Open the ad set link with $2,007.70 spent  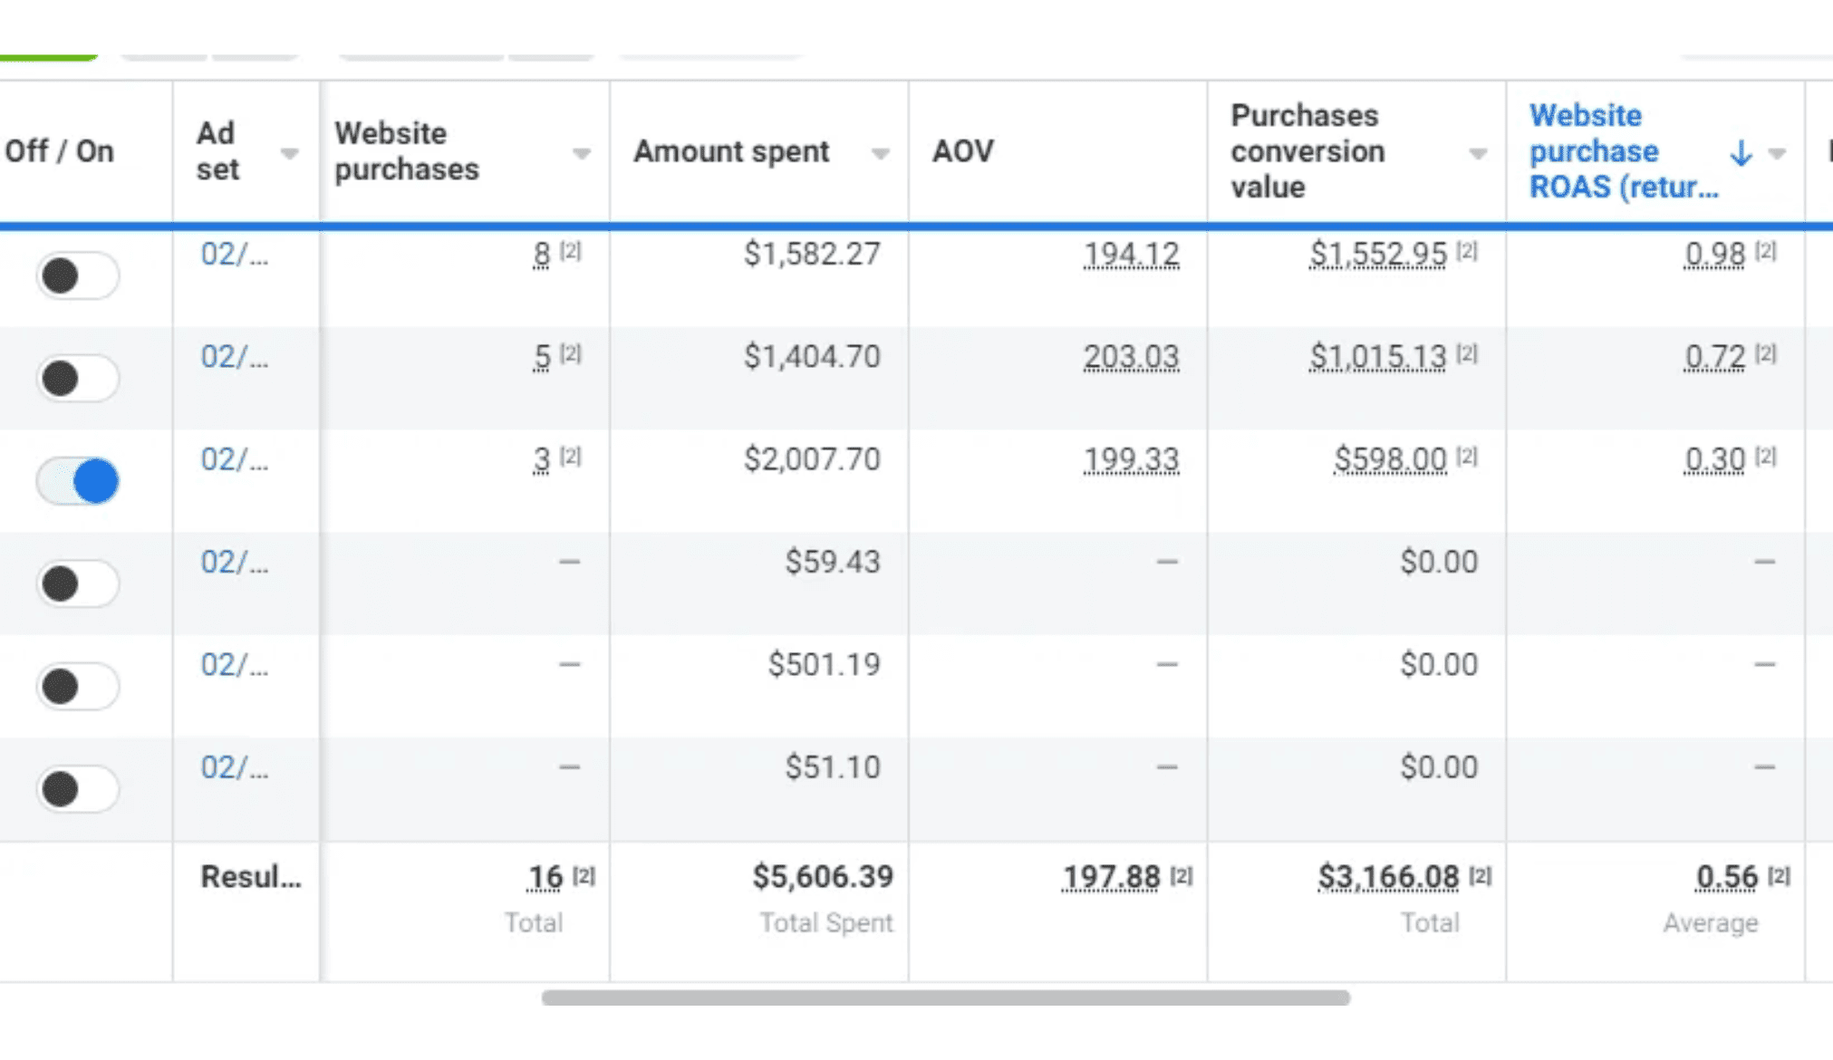pos(234,459)
